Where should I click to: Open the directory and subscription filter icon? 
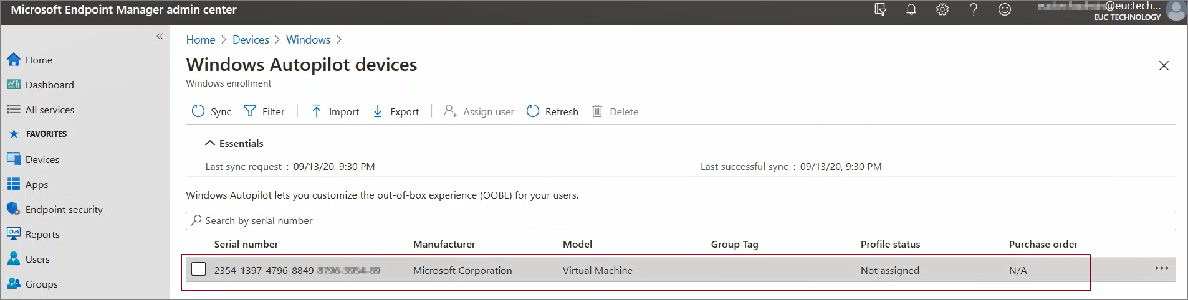(880, 9)
